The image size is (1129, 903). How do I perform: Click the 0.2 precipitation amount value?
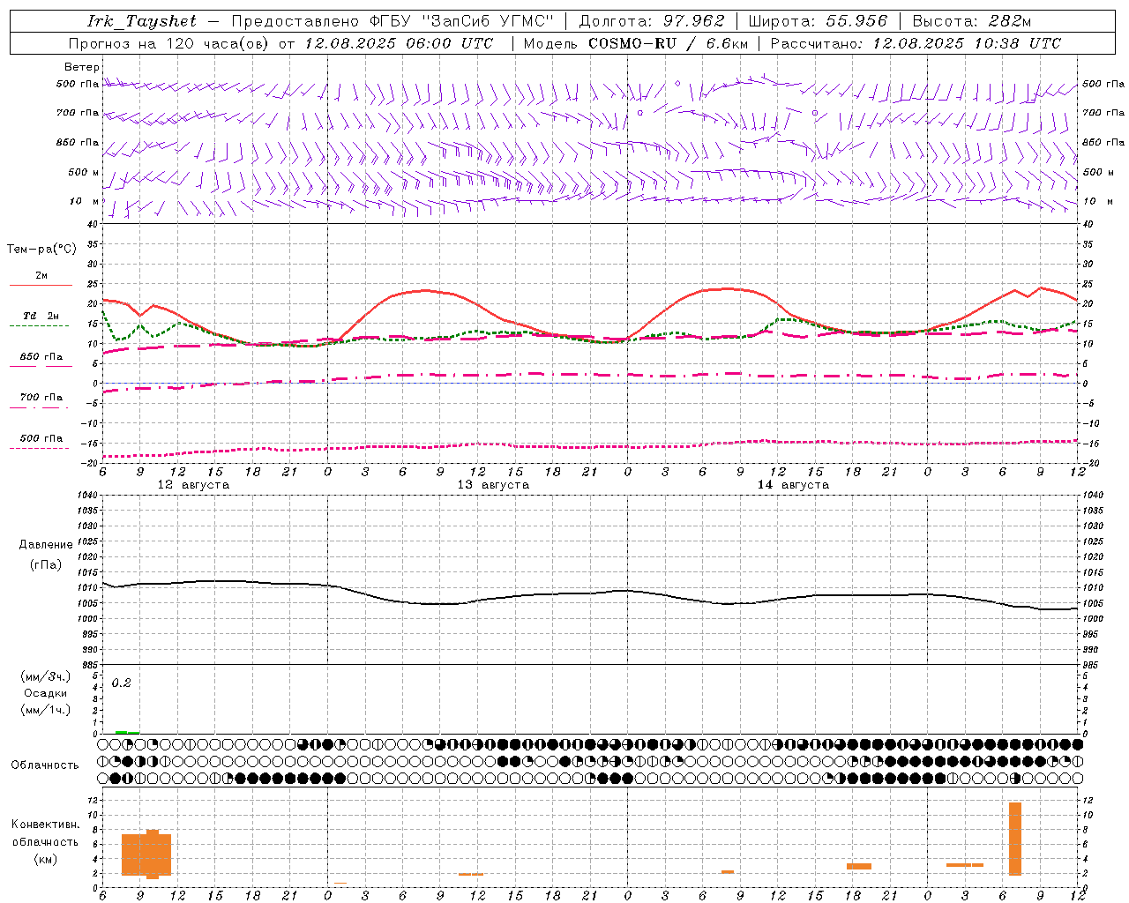click(x=121, y=683)
